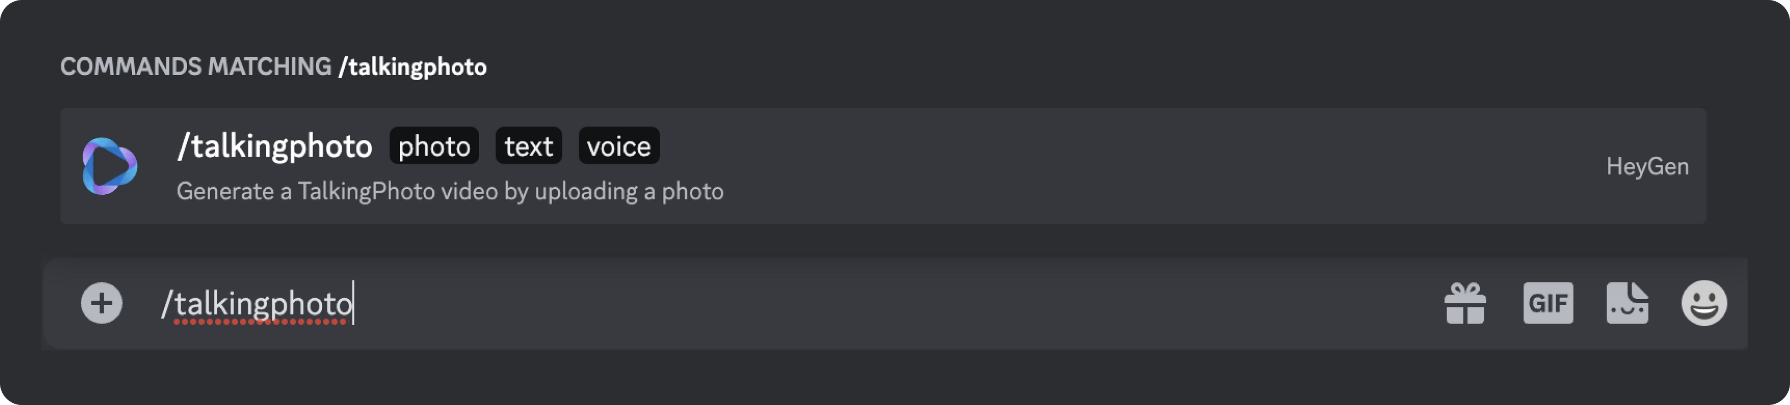Click the word "uploading" in the command description
The image size is (1790, 405).
coord(586,192)
